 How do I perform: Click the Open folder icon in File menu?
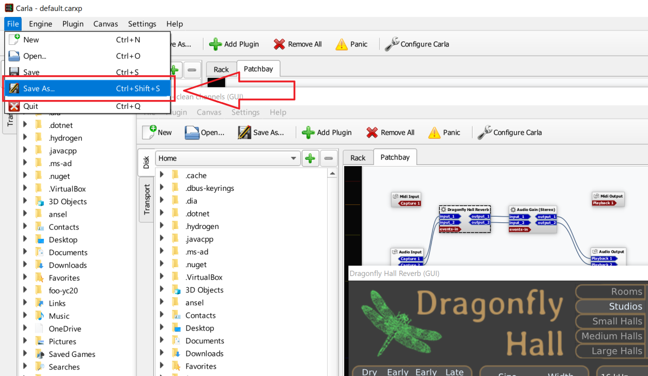(14, 56)
